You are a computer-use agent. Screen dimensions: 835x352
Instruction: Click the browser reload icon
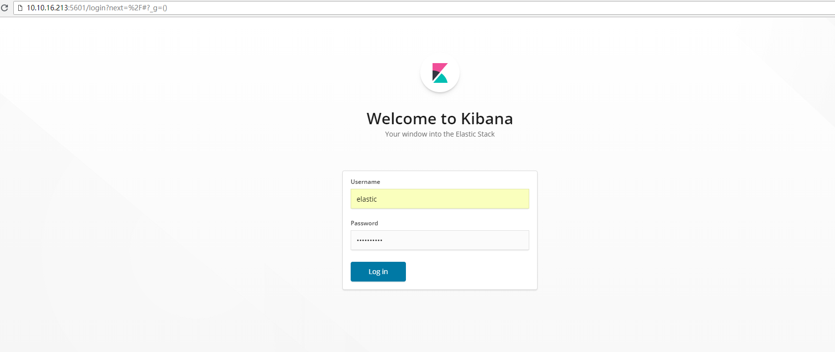point(4,8)
